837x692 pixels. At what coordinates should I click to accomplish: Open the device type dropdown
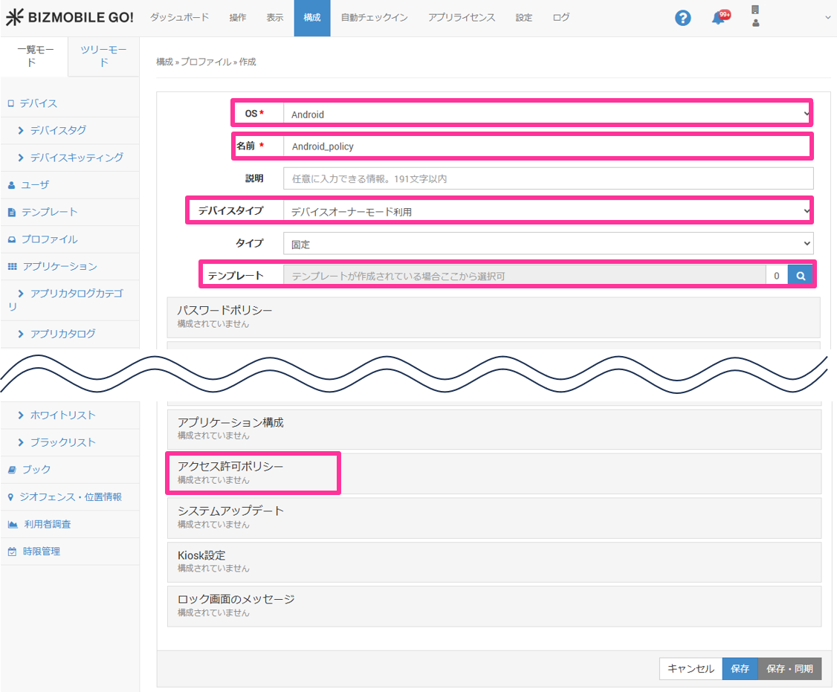click(548, 212)
